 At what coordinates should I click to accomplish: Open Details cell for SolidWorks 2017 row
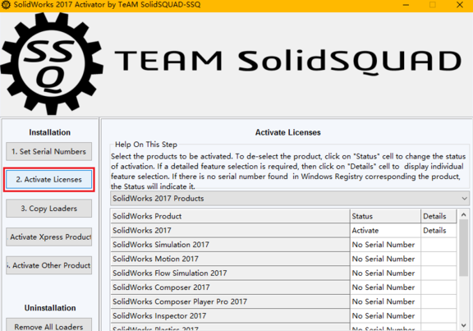point(439,231)
